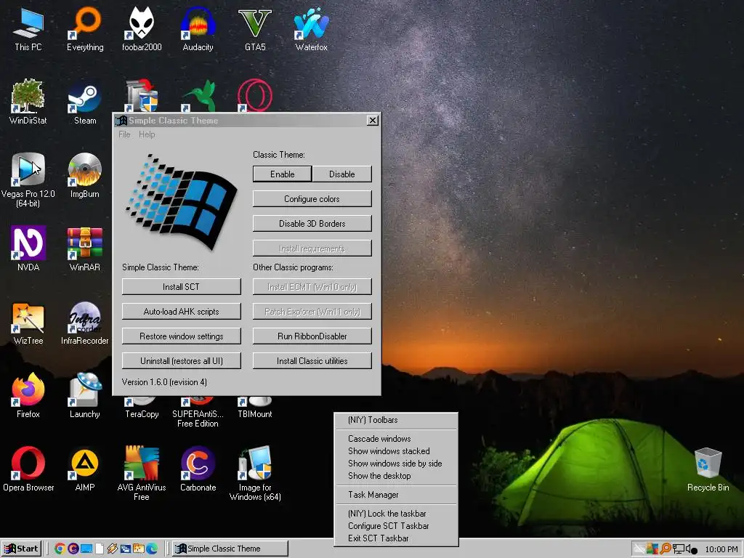Select the Steam desktop icon
The image size is (744, 558).
click(x=85, y=102)
